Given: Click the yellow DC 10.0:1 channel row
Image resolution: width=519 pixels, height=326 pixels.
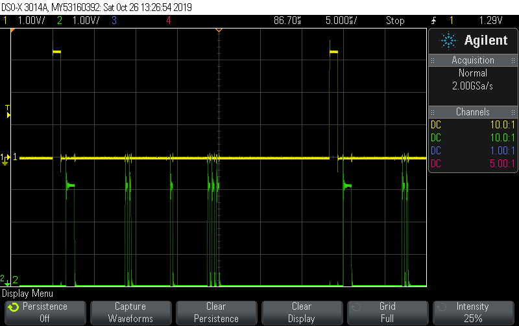Looking at the screenshot, I should [473, 124].
